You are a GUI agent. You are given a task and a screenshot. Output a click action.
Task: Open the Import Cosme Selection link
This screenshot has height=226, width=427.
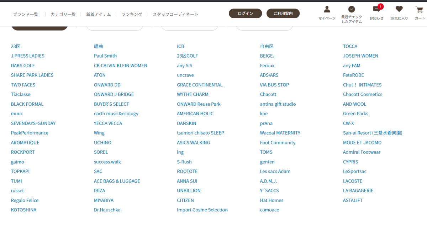[x=202, y=210]
